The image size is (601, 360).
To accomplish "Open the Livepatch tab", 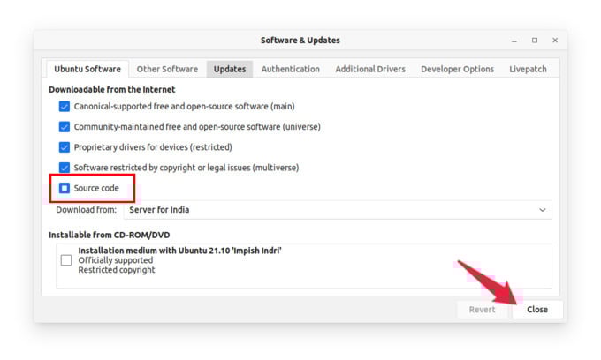I will pos(528,69).
